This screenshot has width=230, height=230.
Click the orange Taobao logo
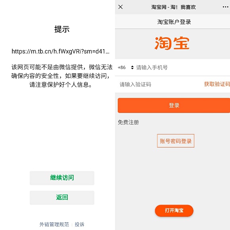(x=172, y=43)
